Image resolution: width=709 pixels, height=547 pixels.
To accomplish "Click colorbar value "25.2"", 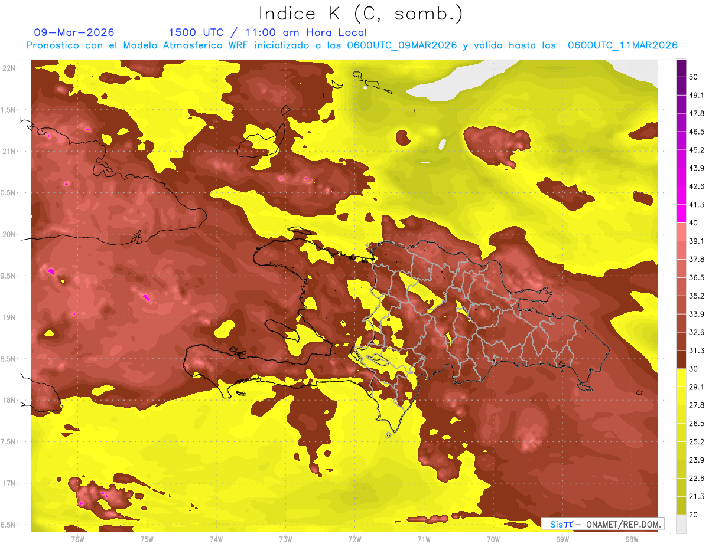I will [697, 442].
